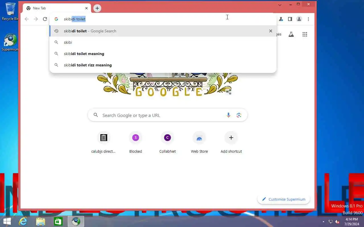This screenshot has height=227, width=364.
Task: Open the Google apps grid
Action: click(305, 34)
